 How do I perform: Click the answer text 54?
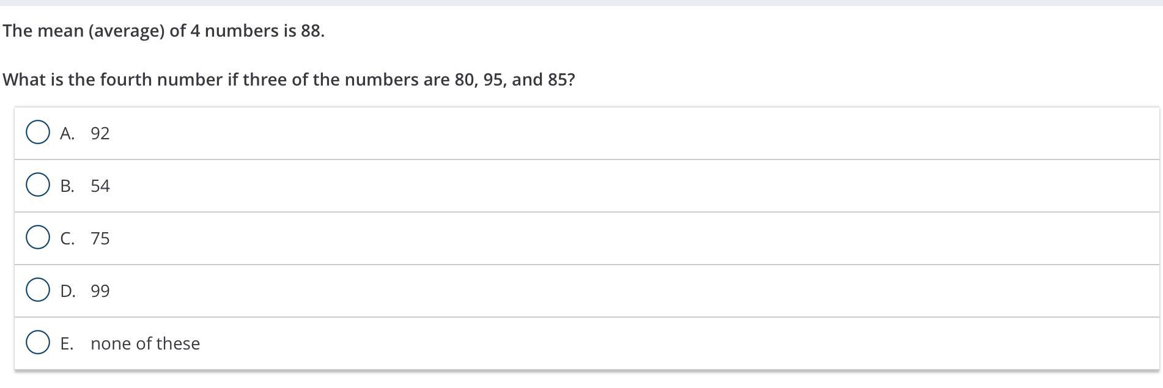pos(100,186)
